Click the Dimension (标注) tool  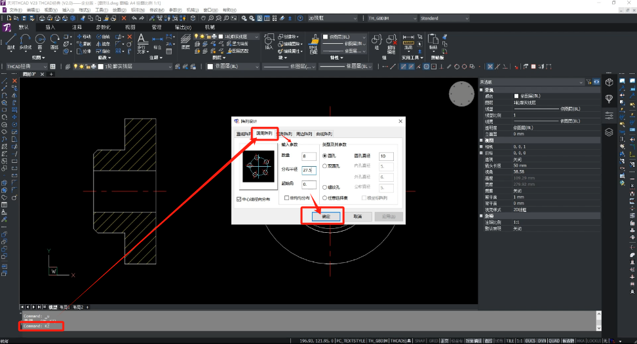(157, 42)
